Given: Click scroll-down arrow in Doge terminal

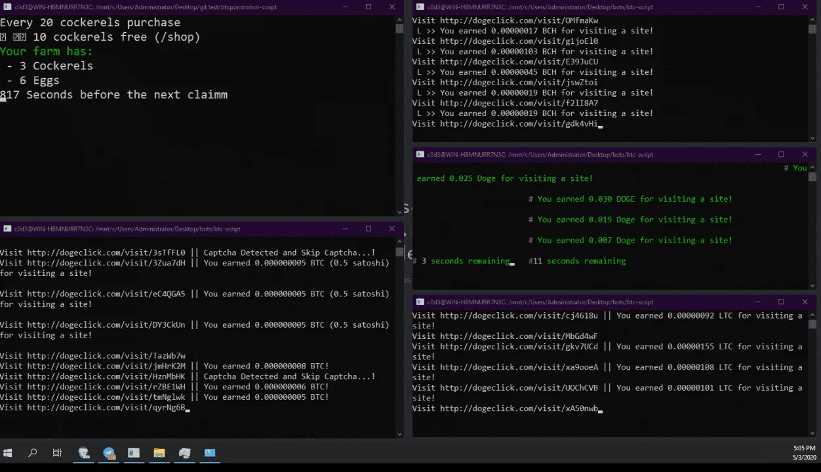Looking at the screenshot, I should coord(812,285).
